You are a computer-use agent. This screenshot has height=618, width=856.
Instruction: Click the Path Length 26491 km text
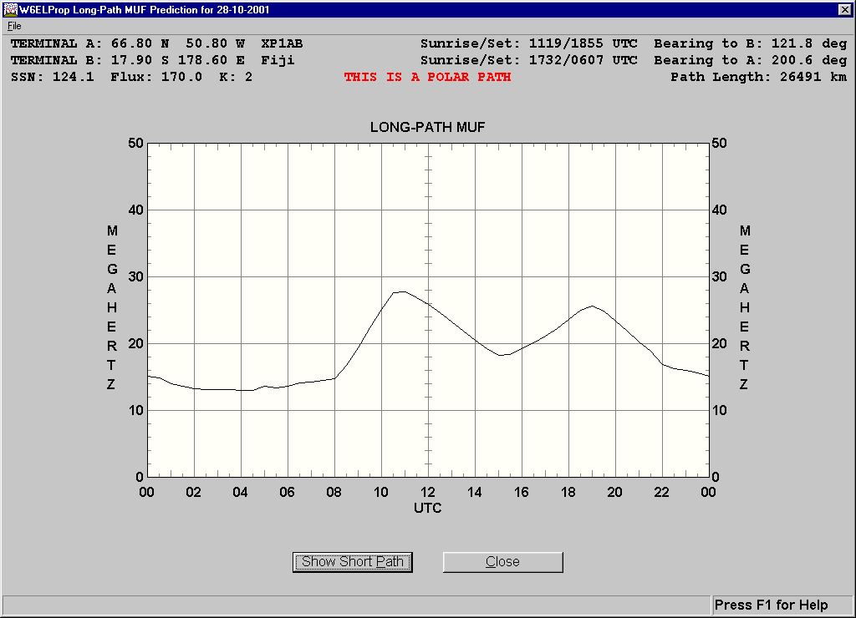(x=758, y=77)
